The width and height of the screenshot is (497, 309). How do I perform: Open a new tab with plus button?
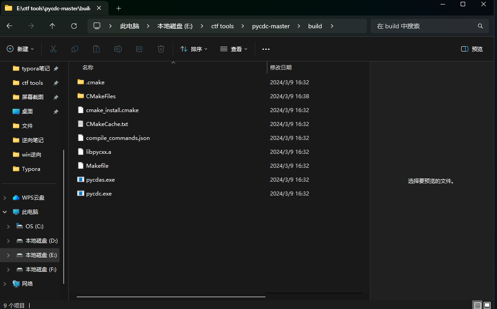tap(118, 8)
